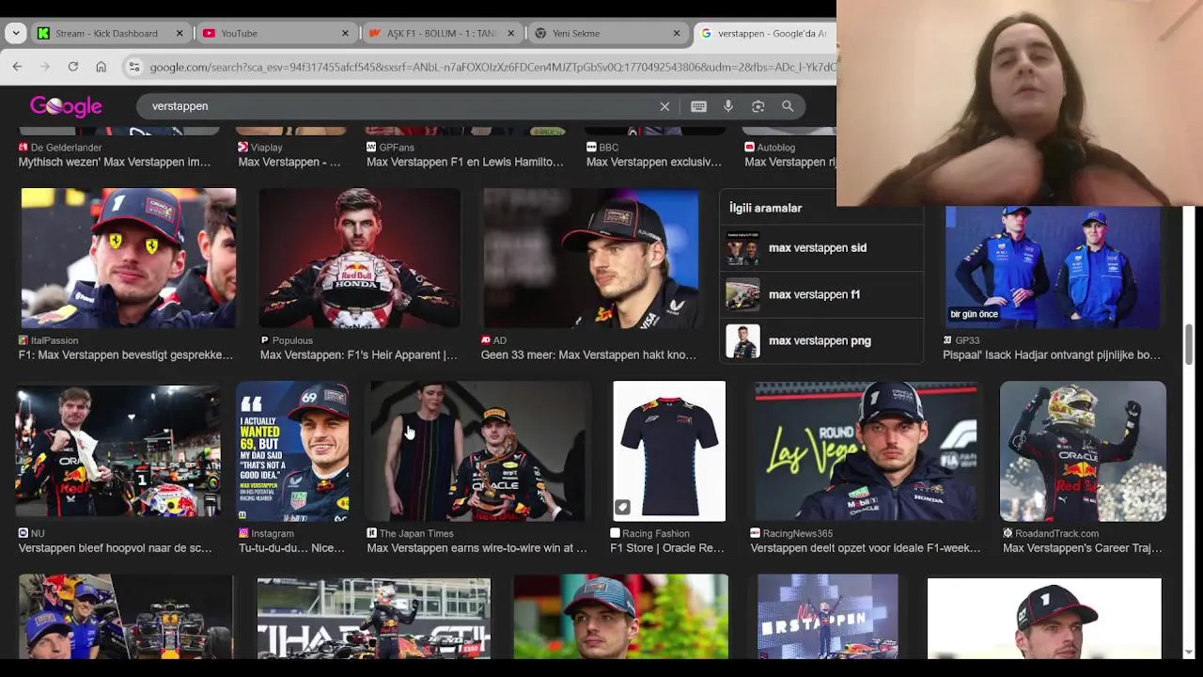This screenshot has height=677, width=1203.
Task: Open ItalPassion image of Verstappen with Ferrari glasses
Action: tap(129, 258)
